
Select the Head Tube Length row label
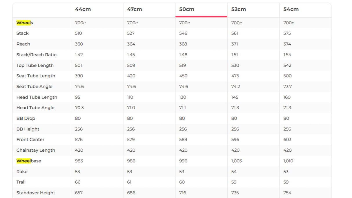tap(37, 97)
